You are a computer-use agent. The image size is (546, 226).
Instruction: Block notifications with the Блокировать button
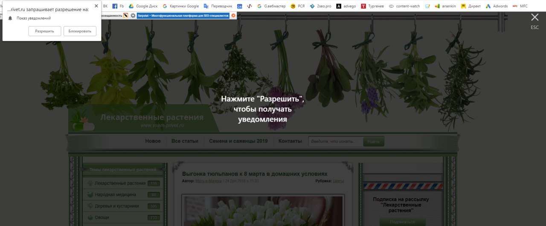pos(80,31)
